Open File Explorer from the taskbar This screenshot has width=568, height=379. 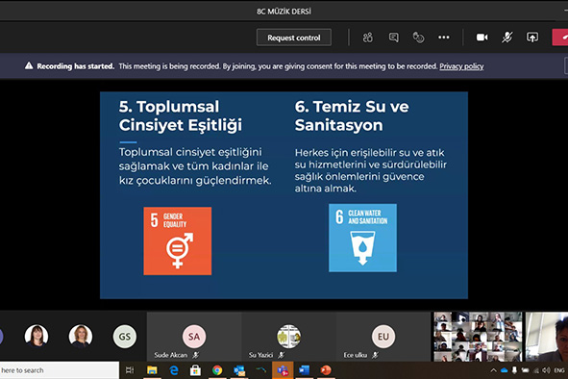[152, 370]
